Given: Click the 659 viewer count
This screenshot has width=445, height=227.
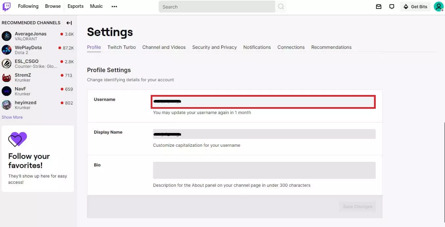Looking at the screenshot, I should [69, 89].
